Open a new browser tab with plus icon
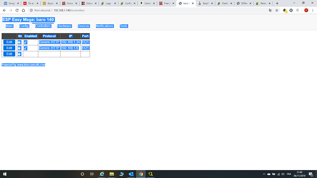The width and height of the screenshot is (317, 178). tap(277, 3)
